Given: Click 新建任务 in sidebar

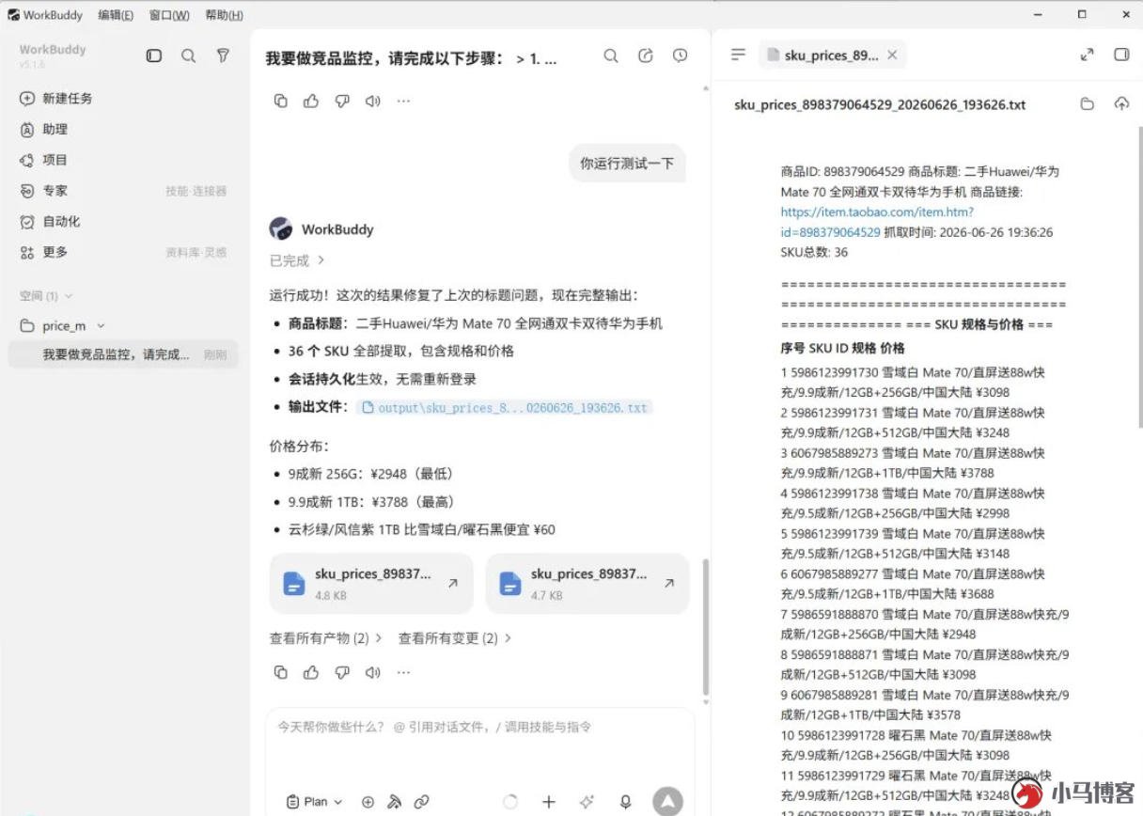Looking at the screenshot, I should pyautogui.click(x=67, y=98).
